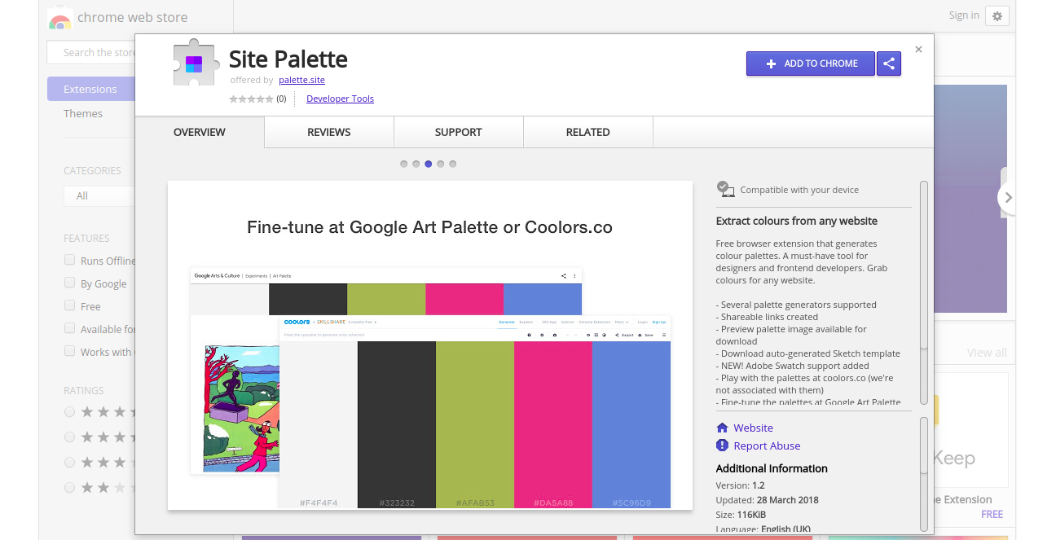Click the Chrome Web Store logo
Screen dimensions: 1056x540
click(x=59, y=18)
